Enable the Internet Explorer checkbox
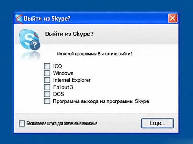The image size is (193, 144). coord(47,80)
